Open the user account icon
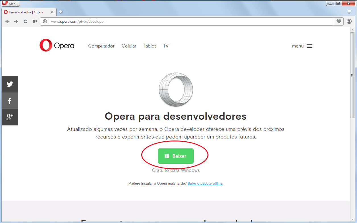Viewport: 357px width, 223px height. pos(349,21)
